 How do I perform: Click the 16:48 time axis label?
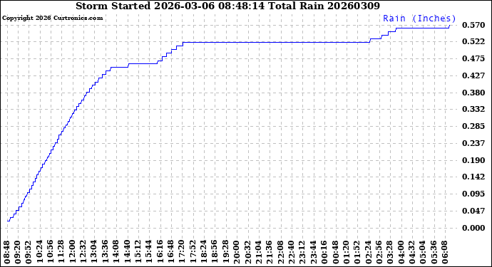(171, 252)
